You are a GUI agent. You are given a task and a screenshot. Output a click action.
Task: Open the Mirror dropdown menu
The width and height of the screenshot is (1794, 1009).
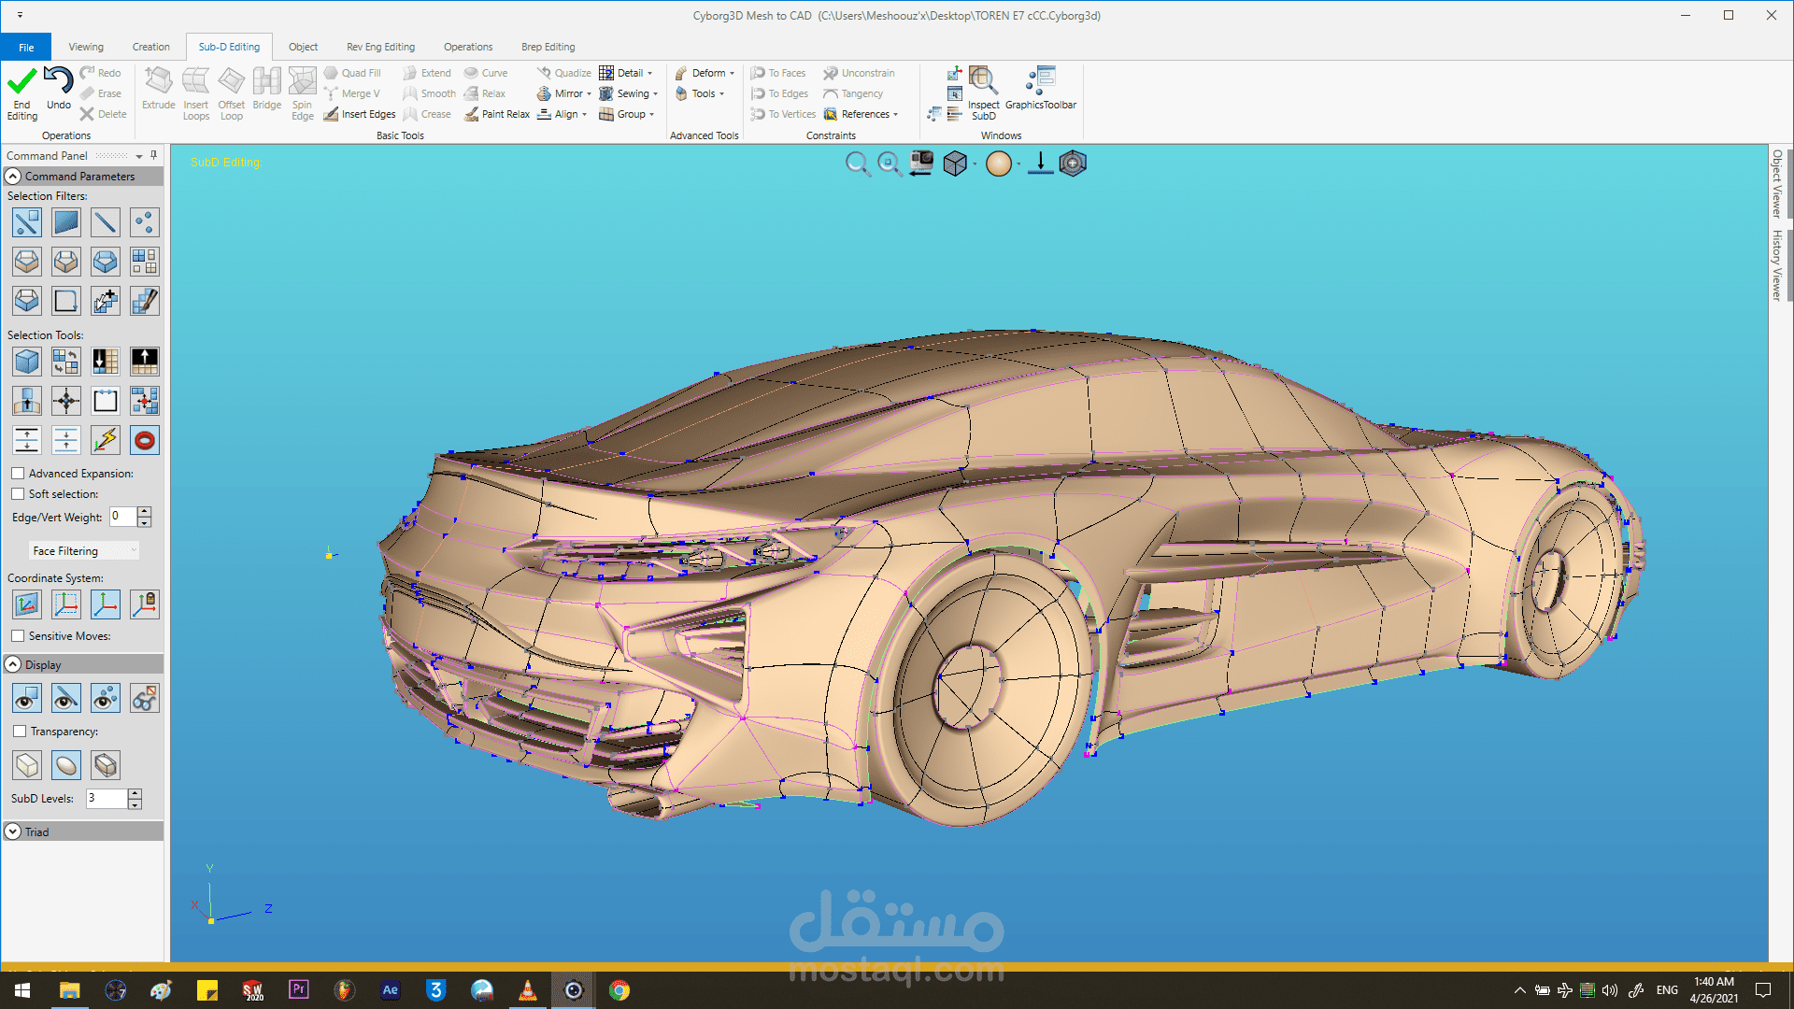pos(589,93)
